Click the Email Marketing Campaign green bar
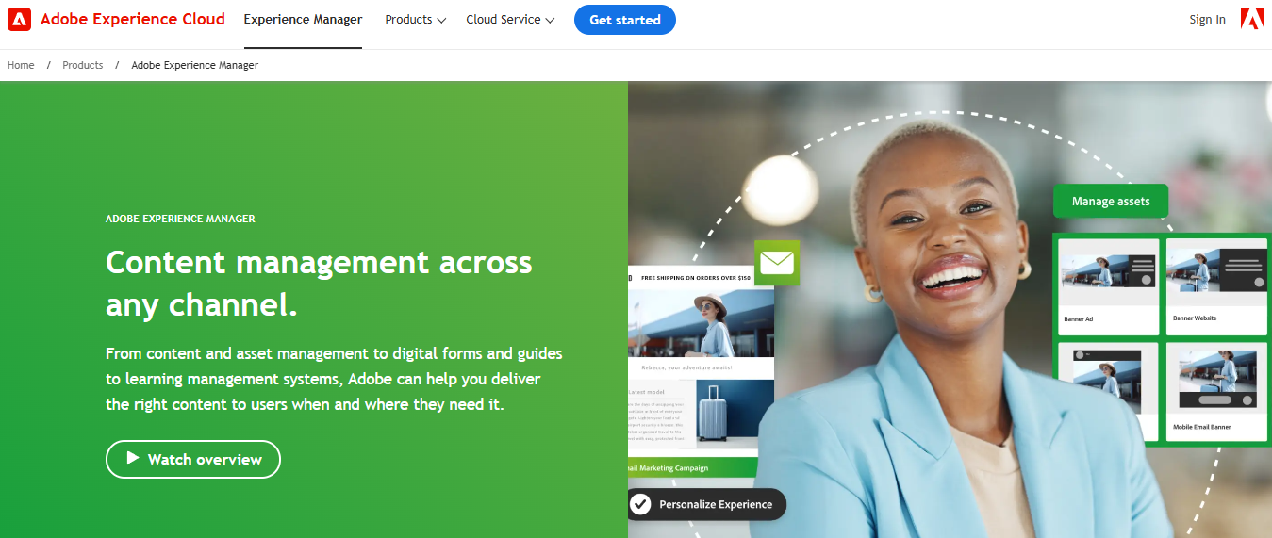 pyautogui.click(x=693, y=467)
